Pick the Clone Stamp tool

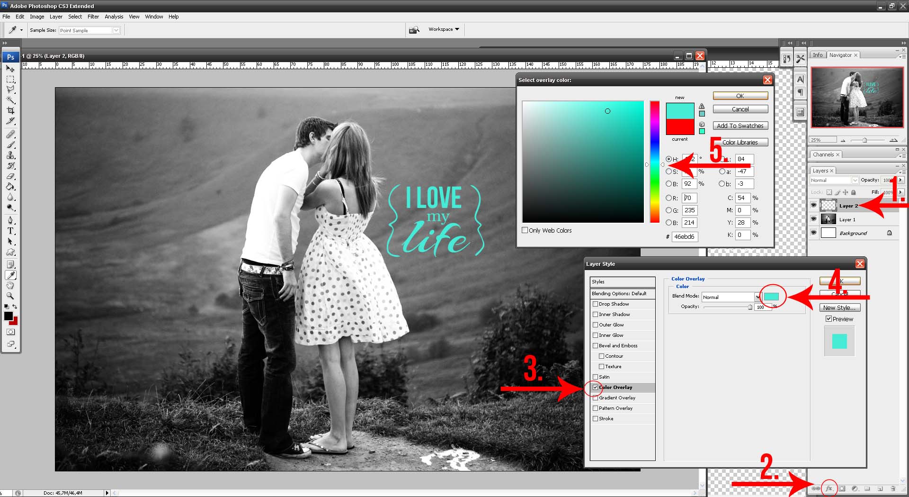pyautogui.click(x=10, y=155)
